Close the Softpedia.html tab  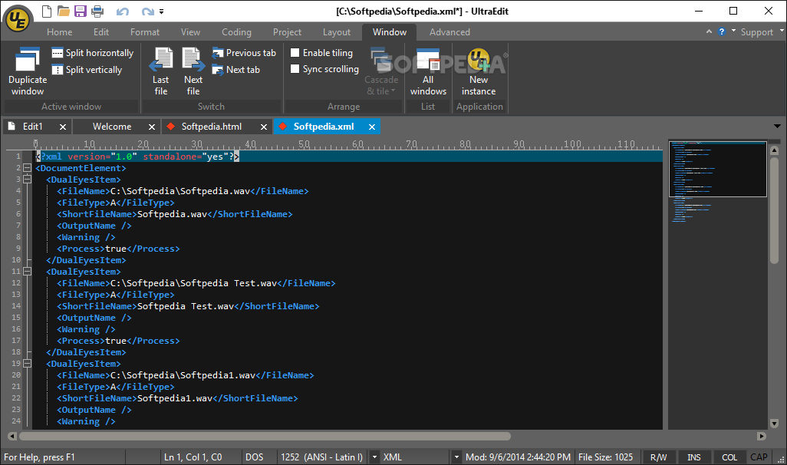264,127
